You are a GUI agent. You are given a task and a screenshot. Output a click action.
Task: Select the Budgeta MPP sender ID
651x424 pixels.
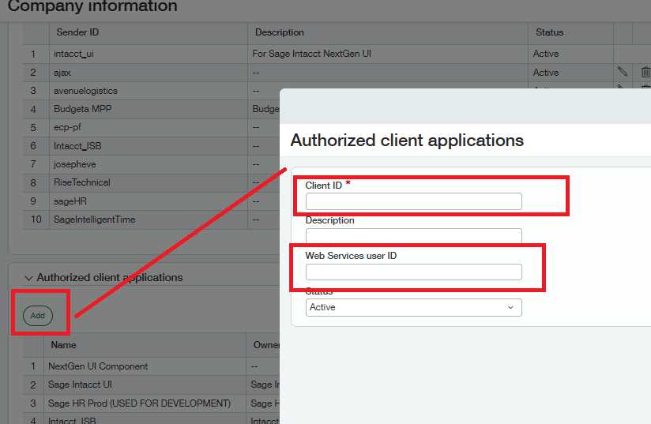[x=149, y=109]
